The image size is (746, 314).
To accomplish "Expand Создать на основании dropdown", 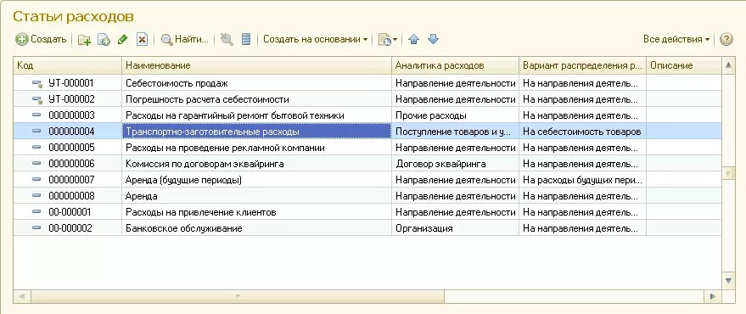I will [316, 40].
